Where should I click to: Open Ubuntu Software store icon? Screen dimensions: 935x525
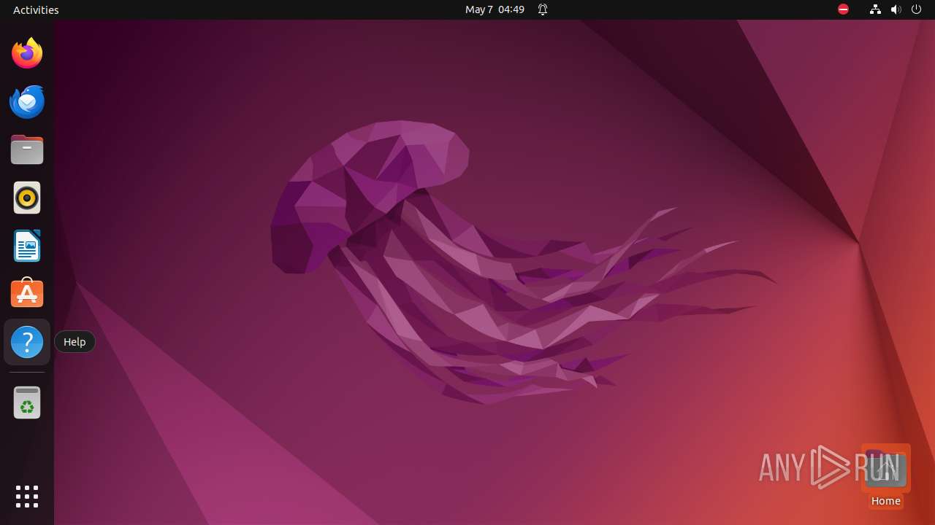[x=27, y=293]
